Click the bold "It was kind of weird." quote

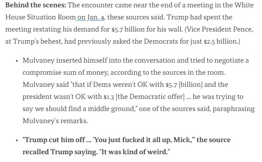(135, 152)
